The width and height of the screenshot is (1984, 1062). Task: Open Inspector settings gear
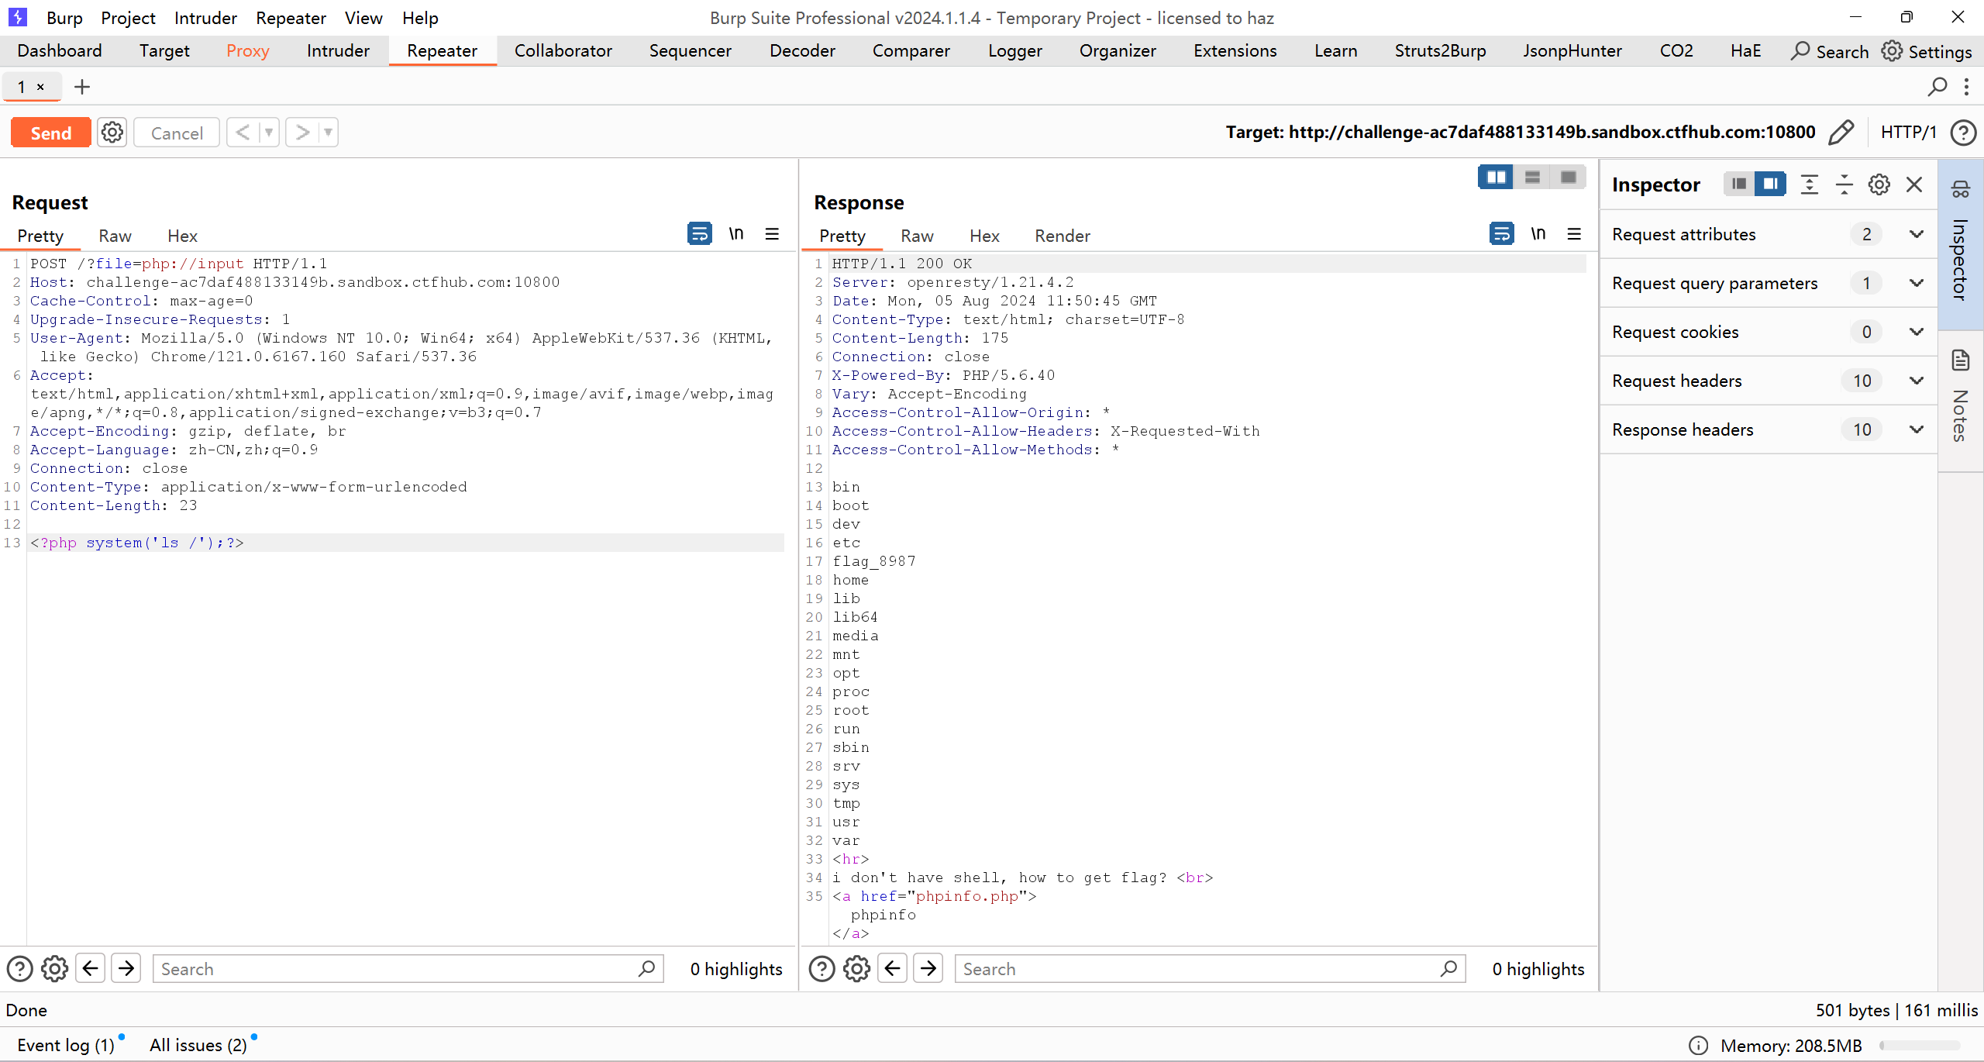pos(1879,184)
